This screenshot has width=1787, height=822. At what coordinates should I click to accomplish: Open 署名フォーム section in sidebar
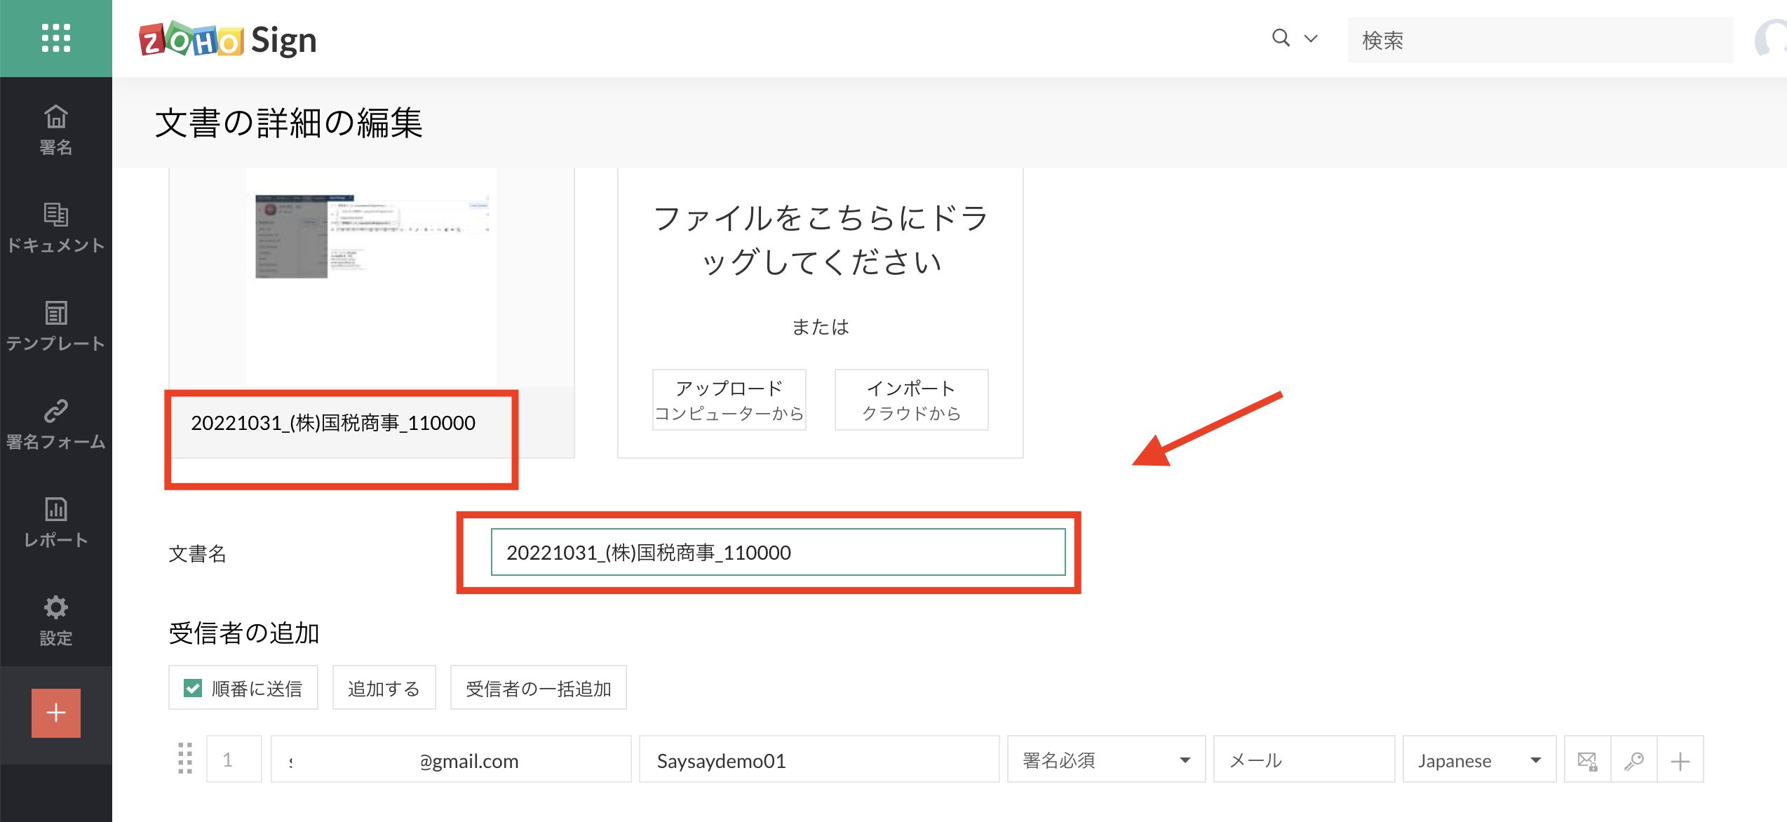pos(55,424)
